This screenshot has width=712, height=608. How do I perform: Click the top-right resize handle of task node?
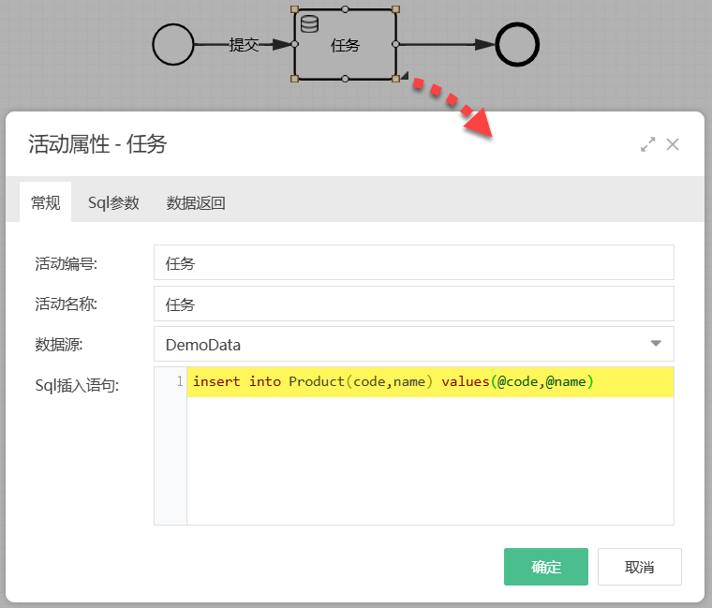[x=395, y=9]
